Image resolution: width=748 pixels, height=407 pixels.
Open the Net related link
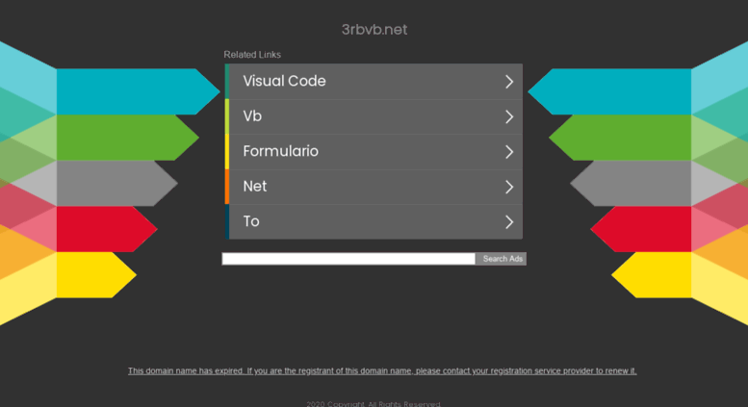(374, 187)
